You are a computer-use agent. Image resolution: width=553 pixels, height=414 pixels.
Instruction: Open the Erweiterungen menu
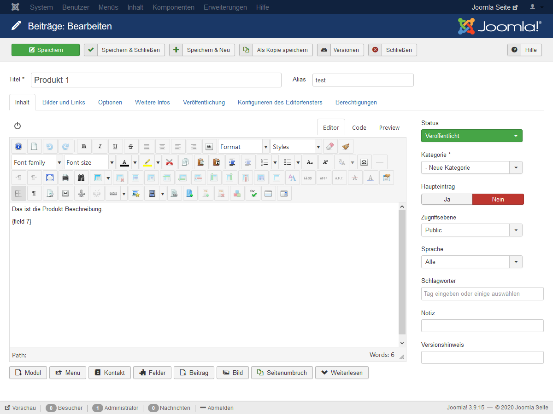[x=225, y=7]
